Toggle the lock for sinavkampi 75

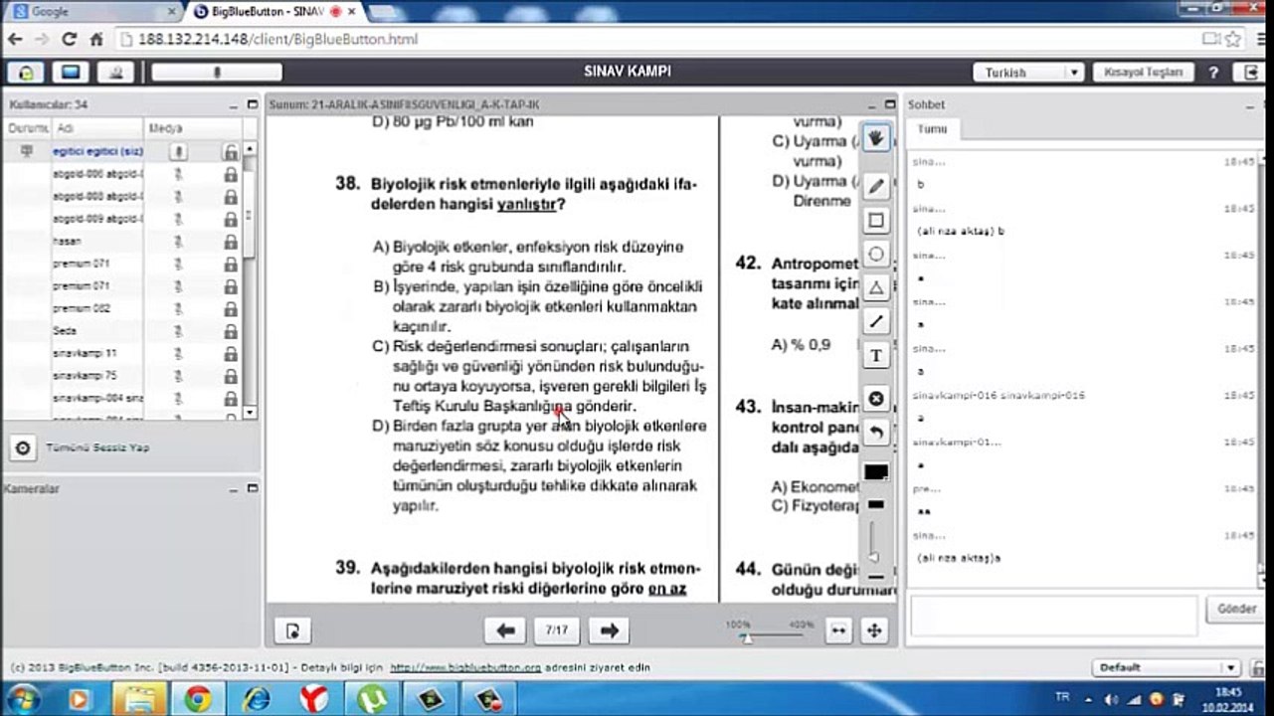click(231, 376)
